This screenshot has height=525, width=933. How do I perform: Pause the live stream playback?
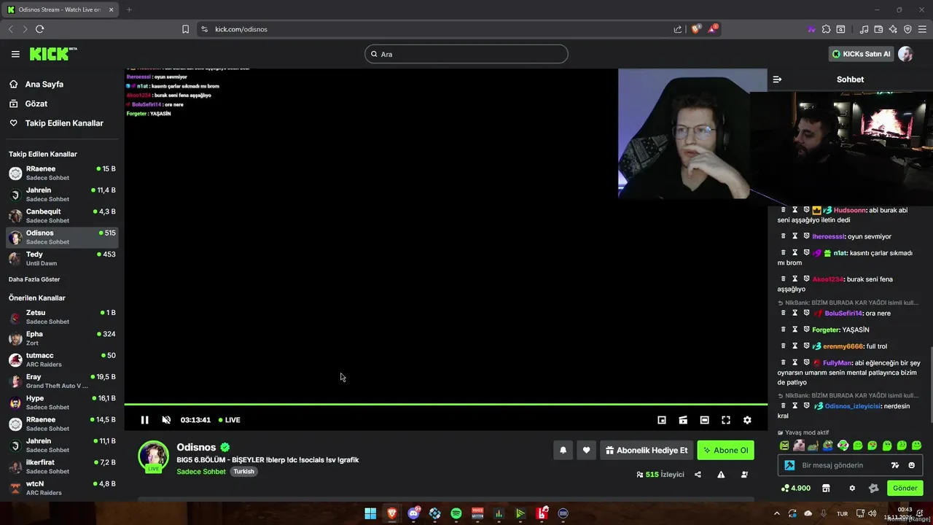click(144, 420)
